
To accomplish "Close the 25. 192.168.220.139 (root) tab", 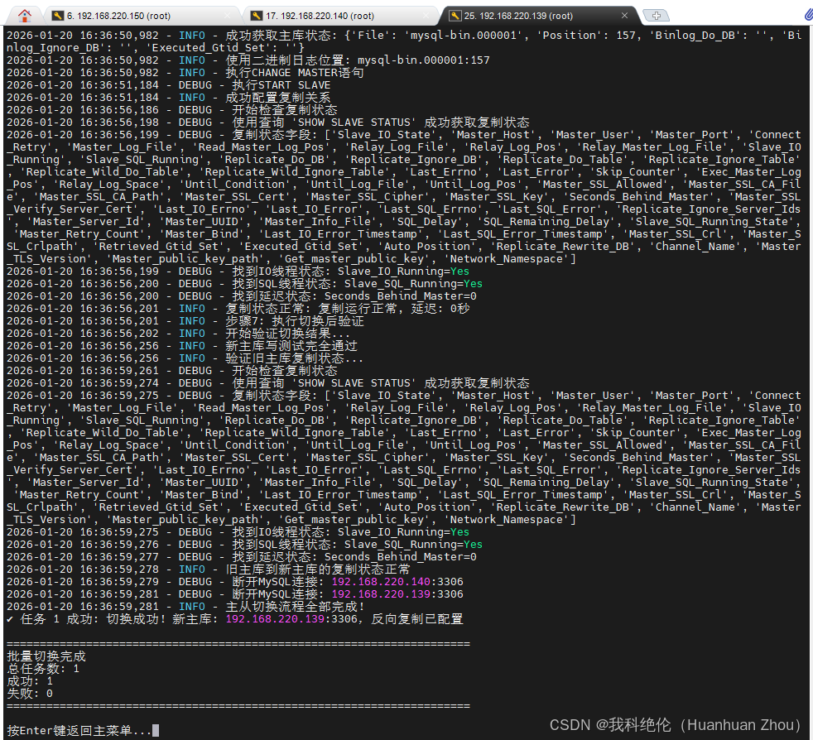I will point(624,16).
